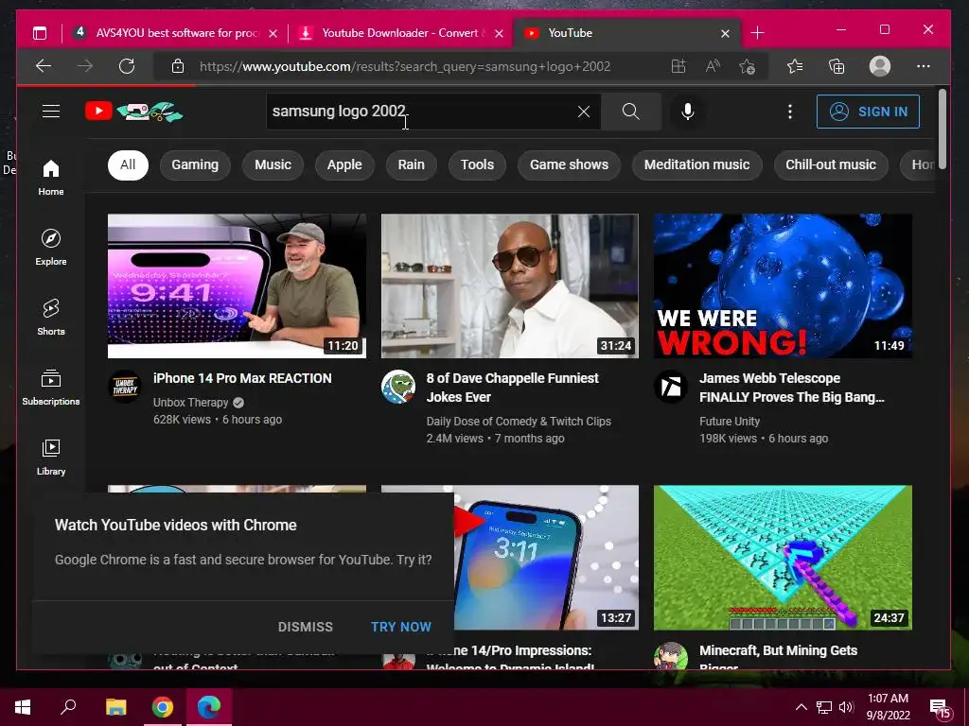Open tab actions menu icon
Image resolution: width=969 pixels, height=726 pixels.
40,33
